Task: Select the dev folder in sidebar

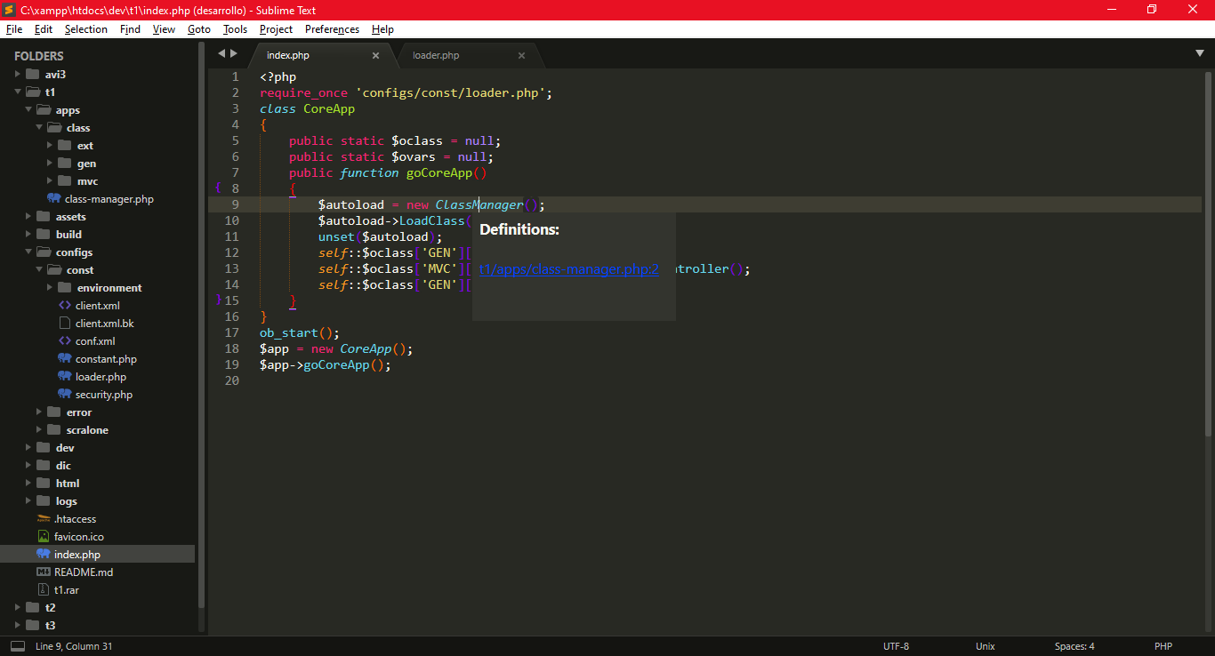Action: pyautogui.click(x=65, y=447)
